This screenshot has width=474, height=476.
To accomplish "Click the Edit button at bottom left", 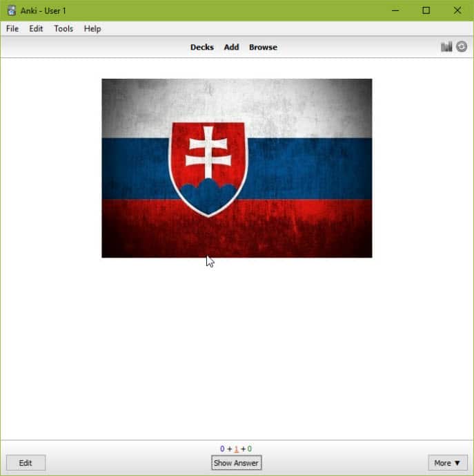I will tap(26, 463).
